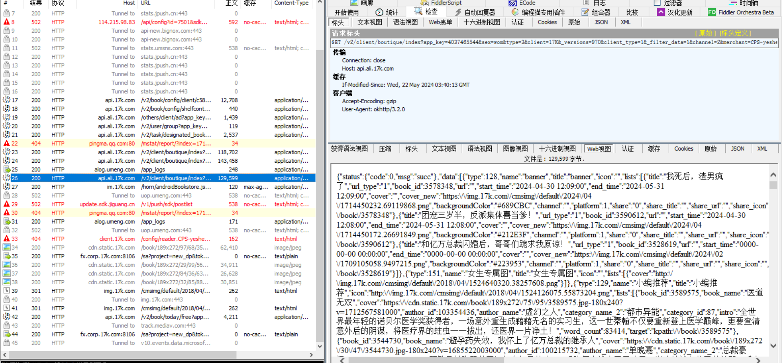Select request inspector 文本视图 tab
This screenshot has height=363, width=782.
[x=370, y=22]
